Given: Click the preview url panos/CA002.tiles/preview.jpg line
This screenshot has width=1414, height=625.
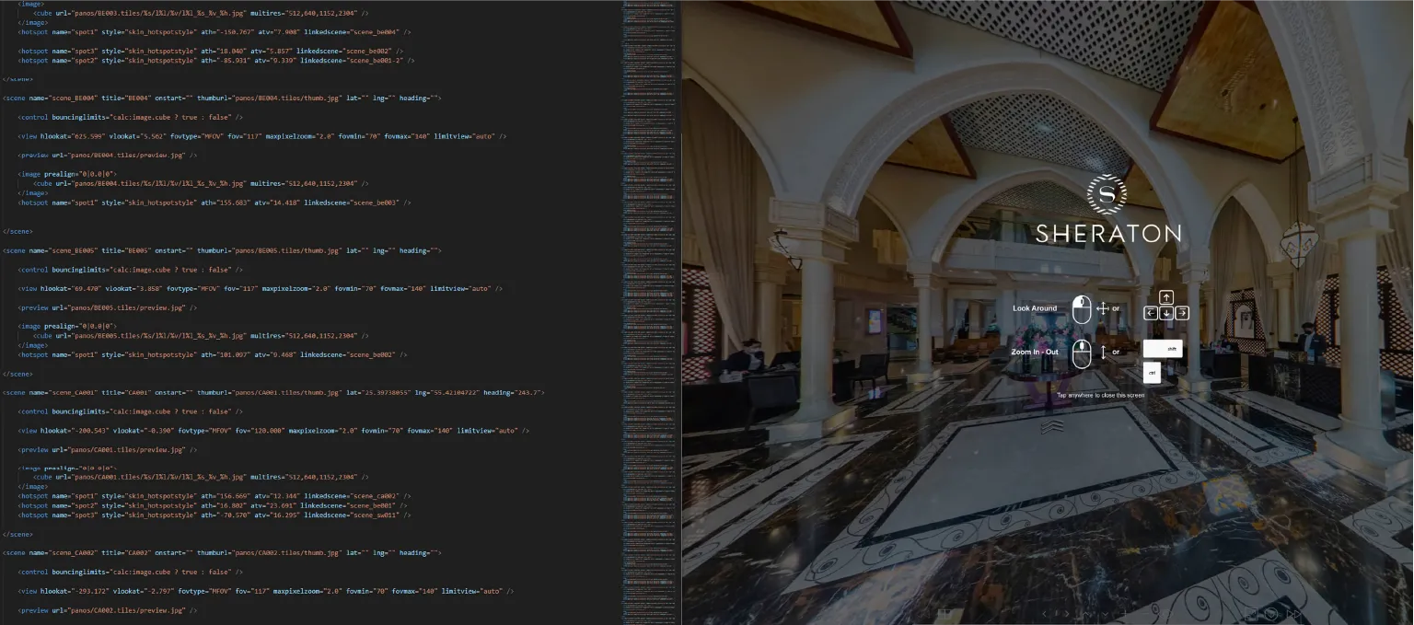Looking at the screenshot, I should pyautogui.click(x=108, y=610).
